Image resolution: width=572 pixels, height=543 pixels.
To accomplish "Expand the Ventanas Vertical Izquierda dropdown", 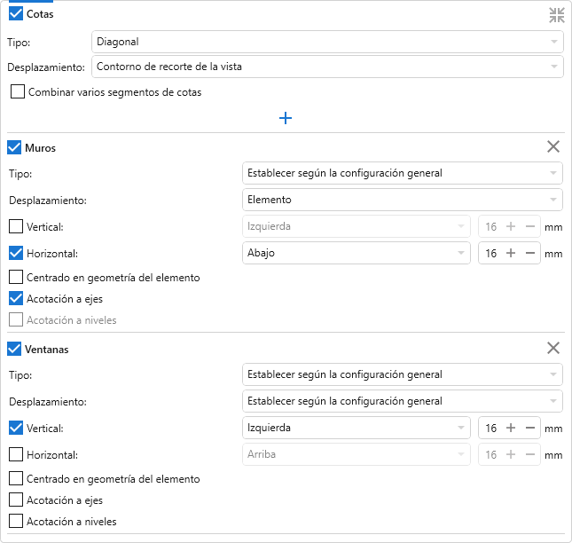I will pyautogui.click(x=356, y=428).
